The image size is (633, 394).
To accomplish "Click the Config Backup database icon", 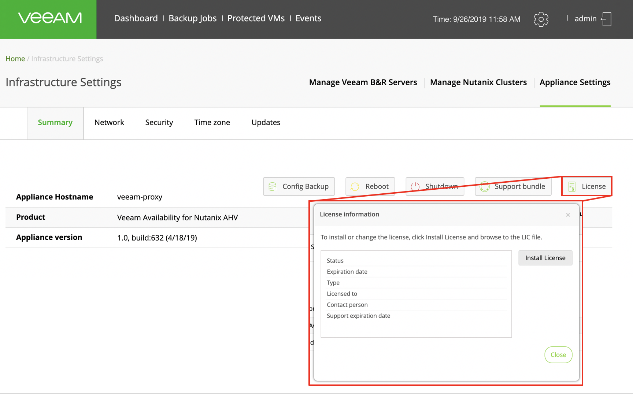I will coord(273,186).
